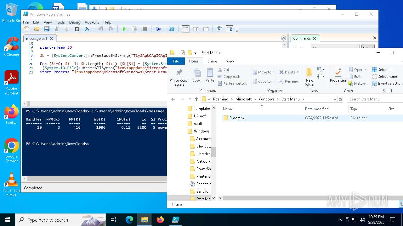Screen dimensions: 403x226
Task: Stop operation using the square stop icon
Action: coord(145,29)
